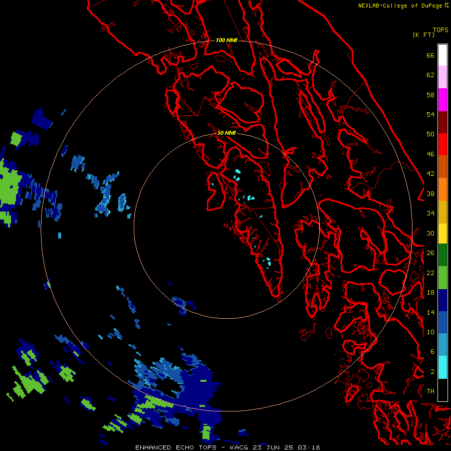Click the '6' legend value

click(432, 352)
